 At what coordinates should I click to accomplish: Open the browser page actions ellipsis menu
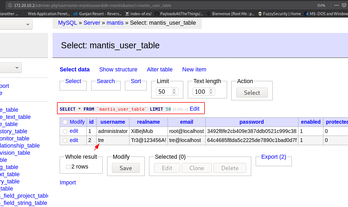coord(336,5)
